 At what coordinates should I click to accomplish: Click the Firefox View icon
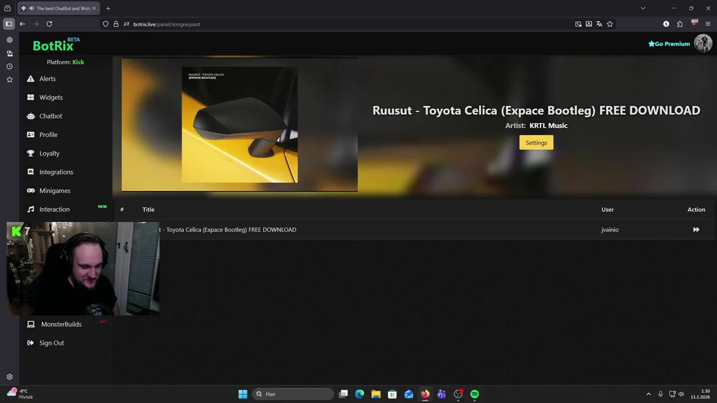7,8
